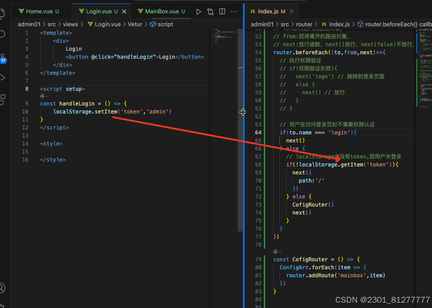Click views in the left breadcrumb

[x=71, y=24]
